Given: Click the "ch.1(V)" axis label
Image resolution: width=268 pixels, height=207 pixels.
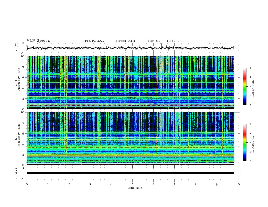Looking at the screenshot, I should tap(16, 48).
